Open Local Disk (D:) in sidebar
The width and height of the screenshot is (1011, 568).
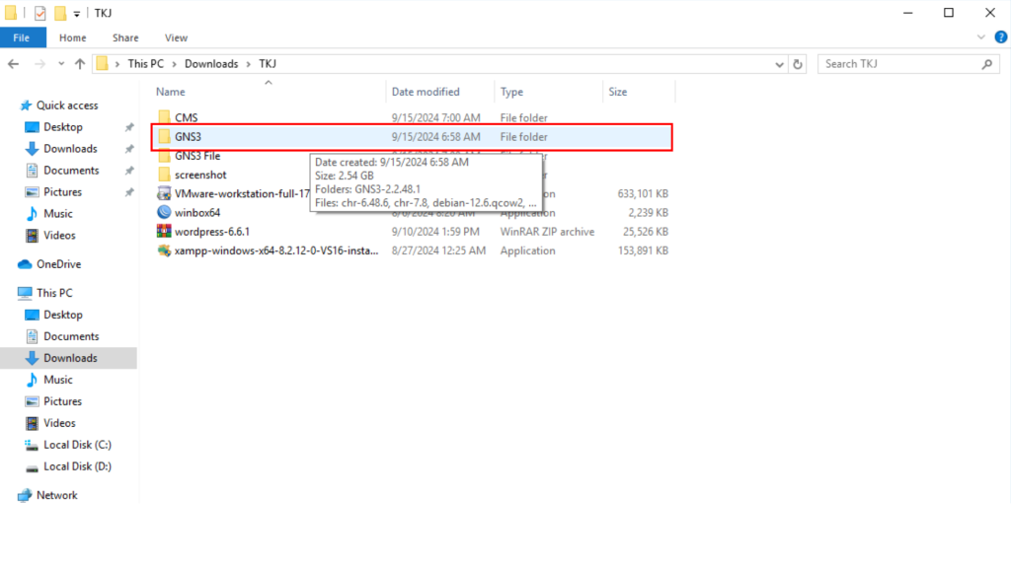click(x=77, y=466)
